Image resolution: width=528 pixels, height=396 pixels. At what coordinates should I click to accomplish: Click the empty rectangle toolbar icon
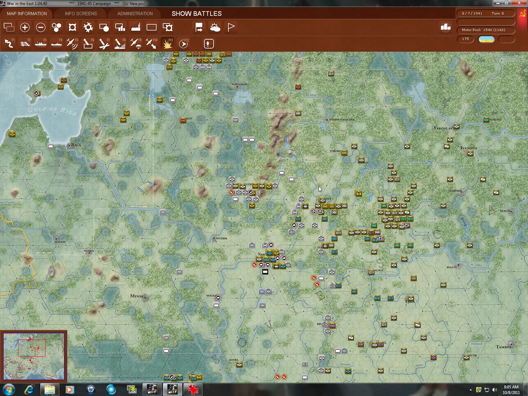[x=151, y=27]
